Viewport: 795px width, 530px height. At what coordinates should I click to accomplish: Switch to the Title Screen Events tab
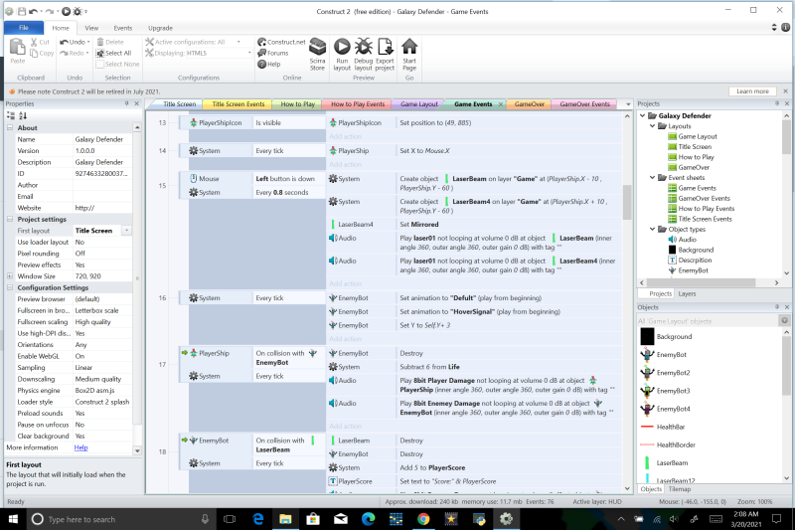[x=238, y=104]
